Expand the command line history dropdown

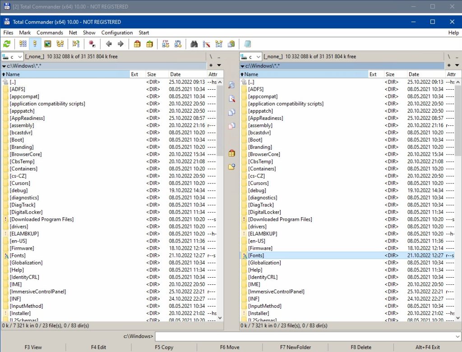point(457,336)
